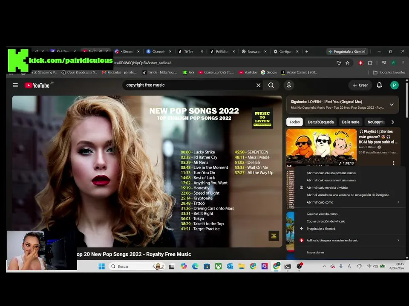409x306 pixels.
Task: Open the volume control in system tray
Action: point(376,266)
